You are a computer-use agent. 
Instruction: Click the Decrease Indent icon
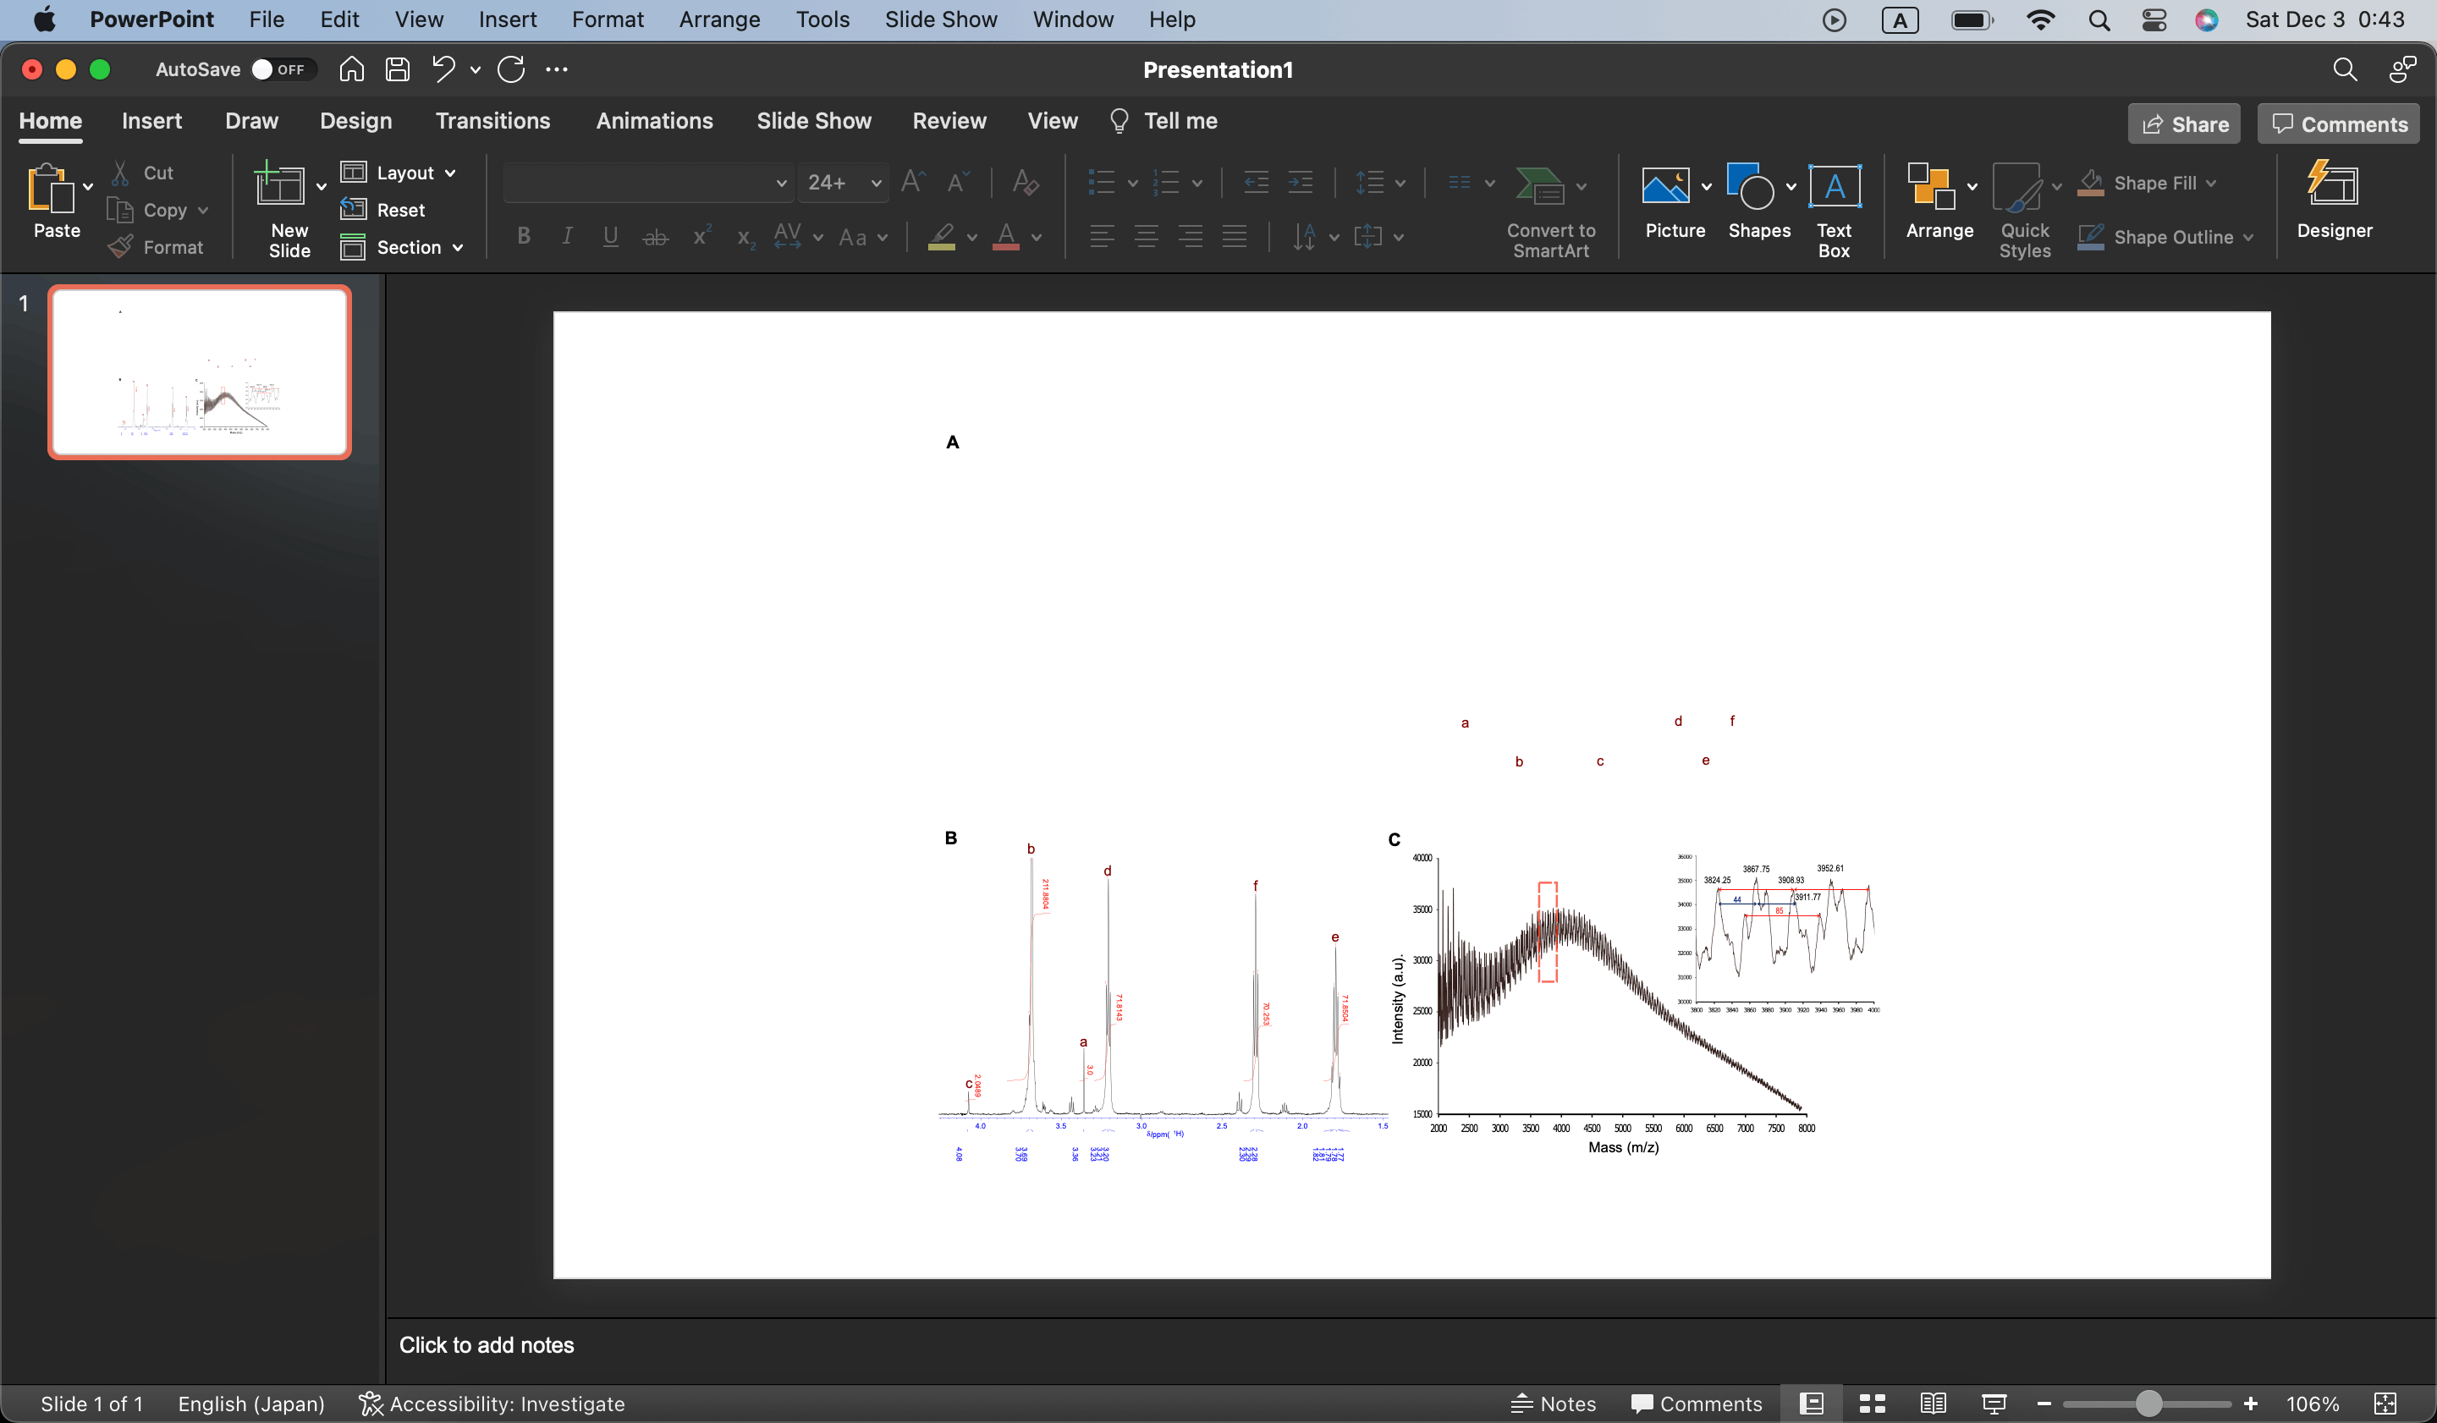1255,182
